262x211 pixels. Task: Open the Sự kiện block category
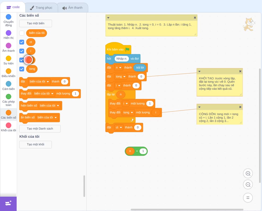coord(8,60)
